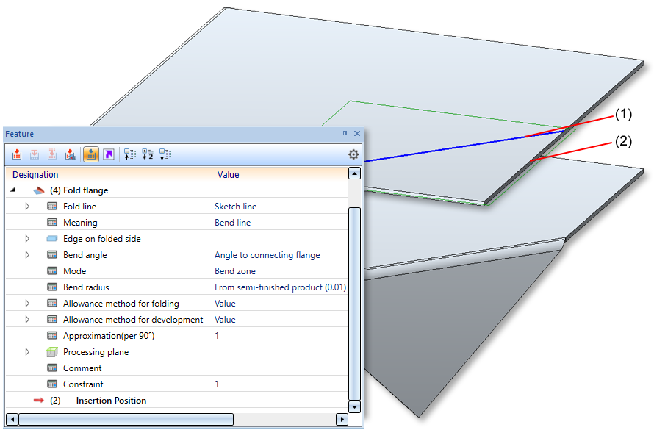Click the Designation column header

[x=109, y=174]
